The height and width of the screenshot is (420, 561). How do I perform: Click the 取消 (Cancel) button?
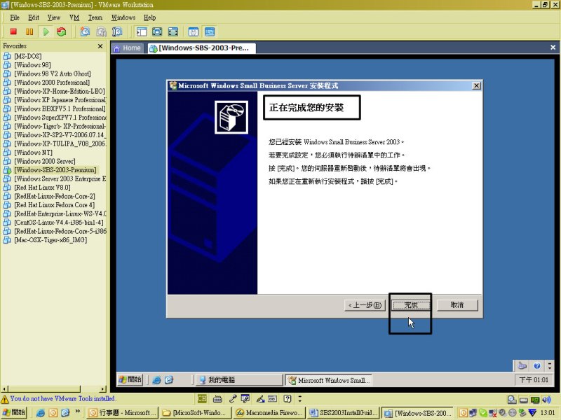click(457, 305)
